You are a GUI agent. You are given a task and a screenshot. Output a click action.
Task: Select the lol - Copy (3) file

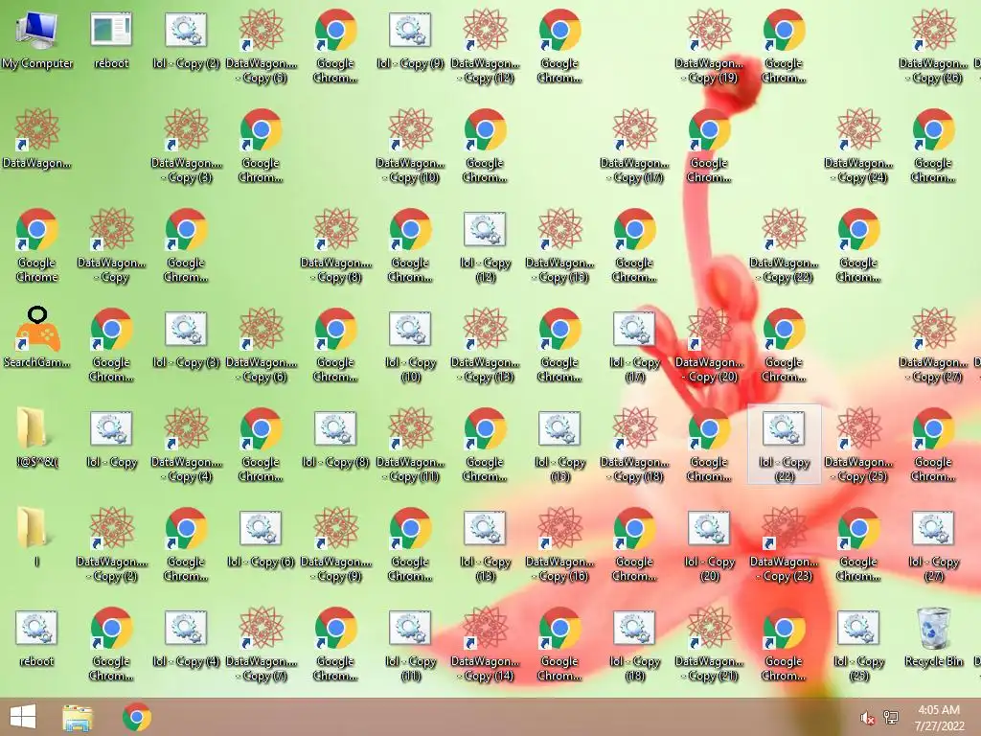[186, 340]
